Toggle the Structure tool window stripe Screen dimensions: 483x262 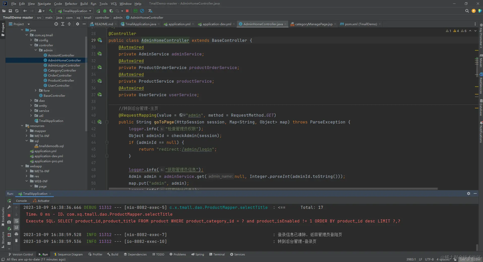[3, 240]
